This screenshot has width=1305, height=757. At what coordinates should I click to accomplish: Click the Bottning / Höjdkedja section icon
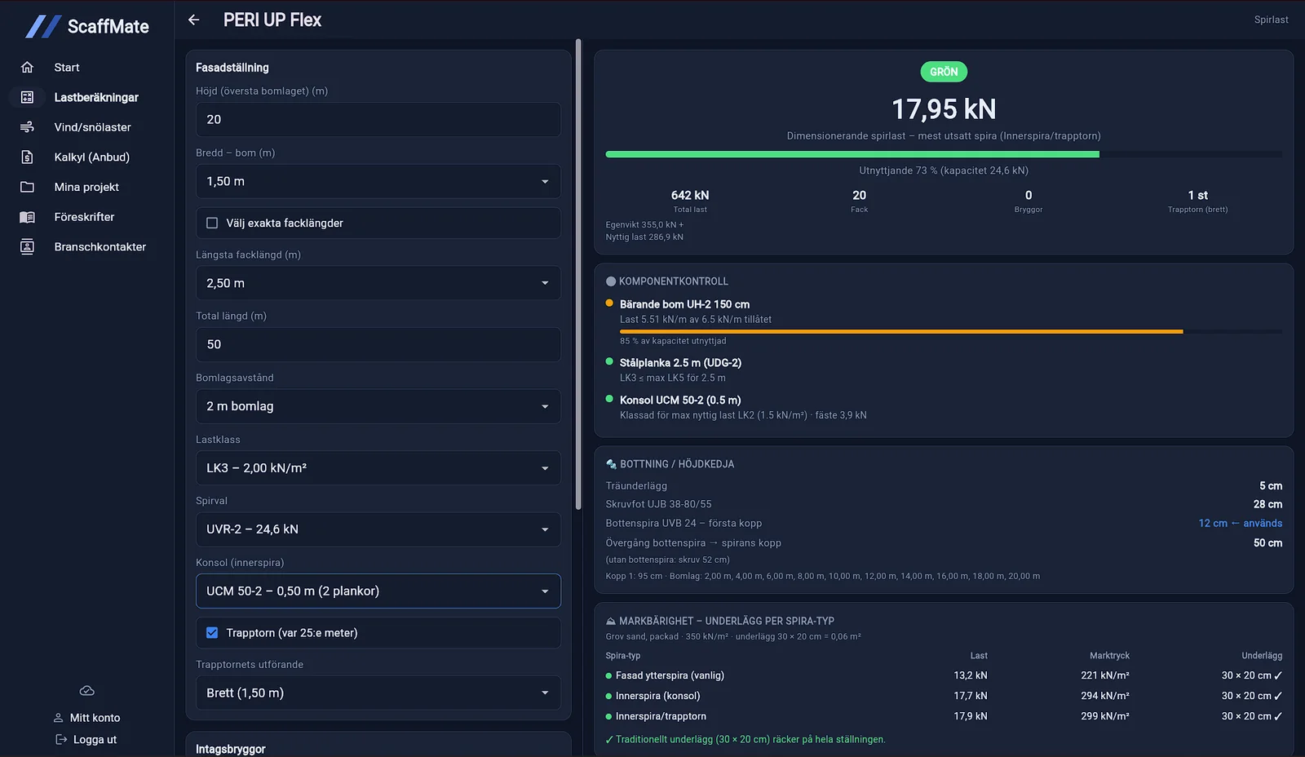point(611,464)
